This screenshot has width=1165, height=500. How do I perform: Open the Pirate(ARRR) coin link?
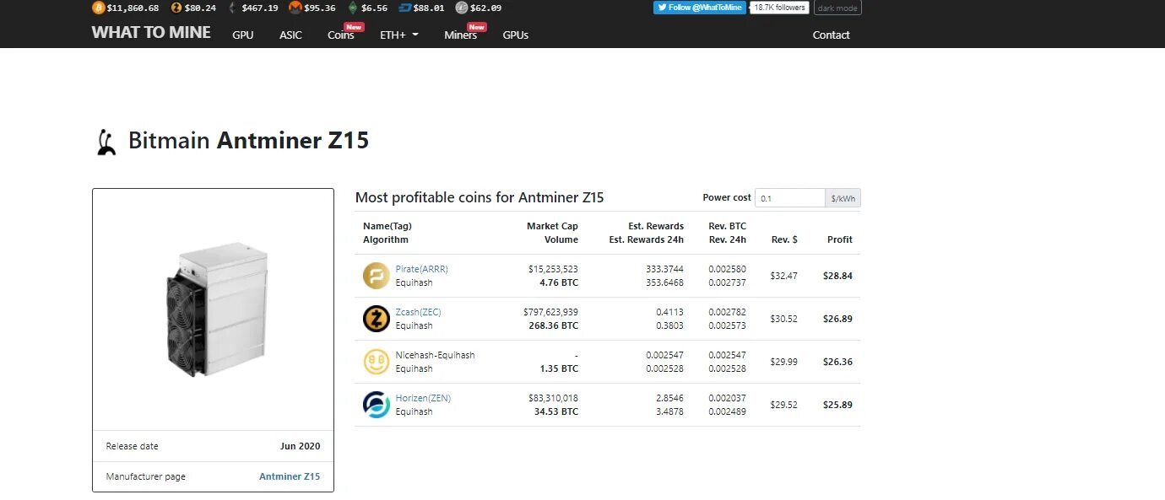(x=421, y=269)
